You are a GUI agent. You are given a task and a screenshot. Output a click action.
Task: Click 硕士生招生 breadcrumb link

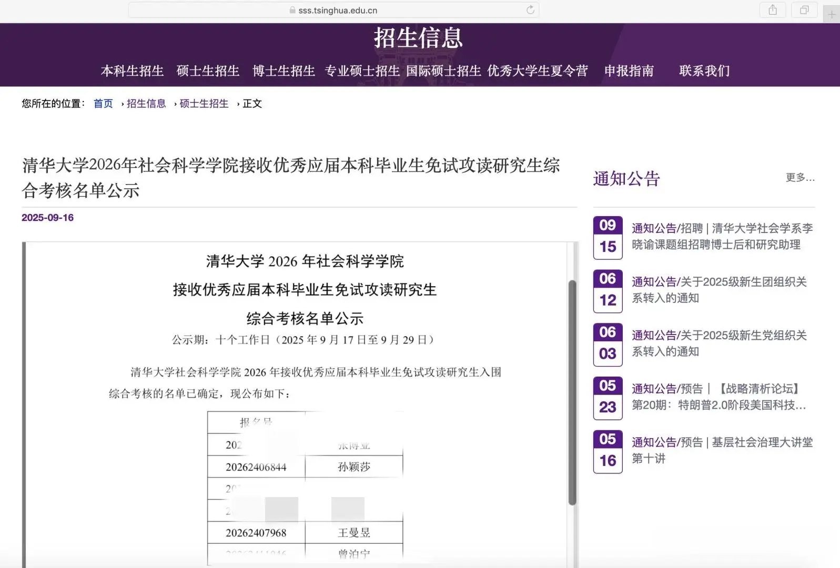coord(204,104)
